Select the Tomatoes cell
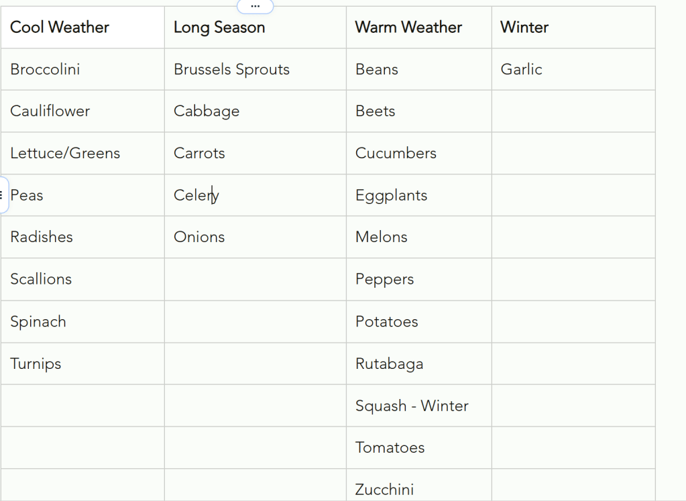686x501 pixels. (x=390, y=447)
